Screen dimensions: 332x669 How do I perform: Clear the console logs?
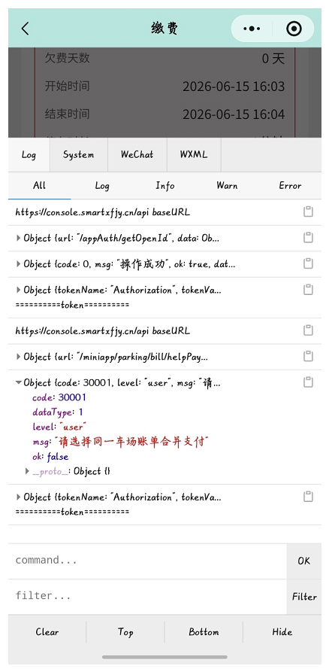[47, 632]
